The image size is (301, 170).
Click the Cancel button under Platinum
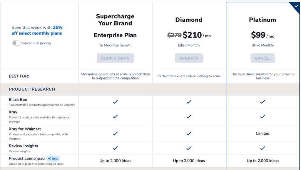262,58
